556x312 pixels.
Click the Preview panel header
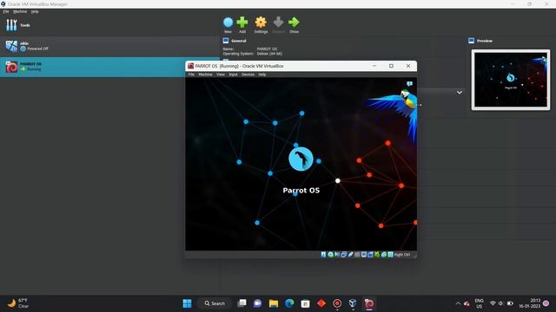[485, 41]
